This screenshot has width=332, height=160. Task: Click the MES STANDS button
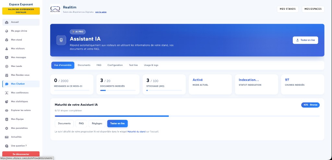[288, 9]
